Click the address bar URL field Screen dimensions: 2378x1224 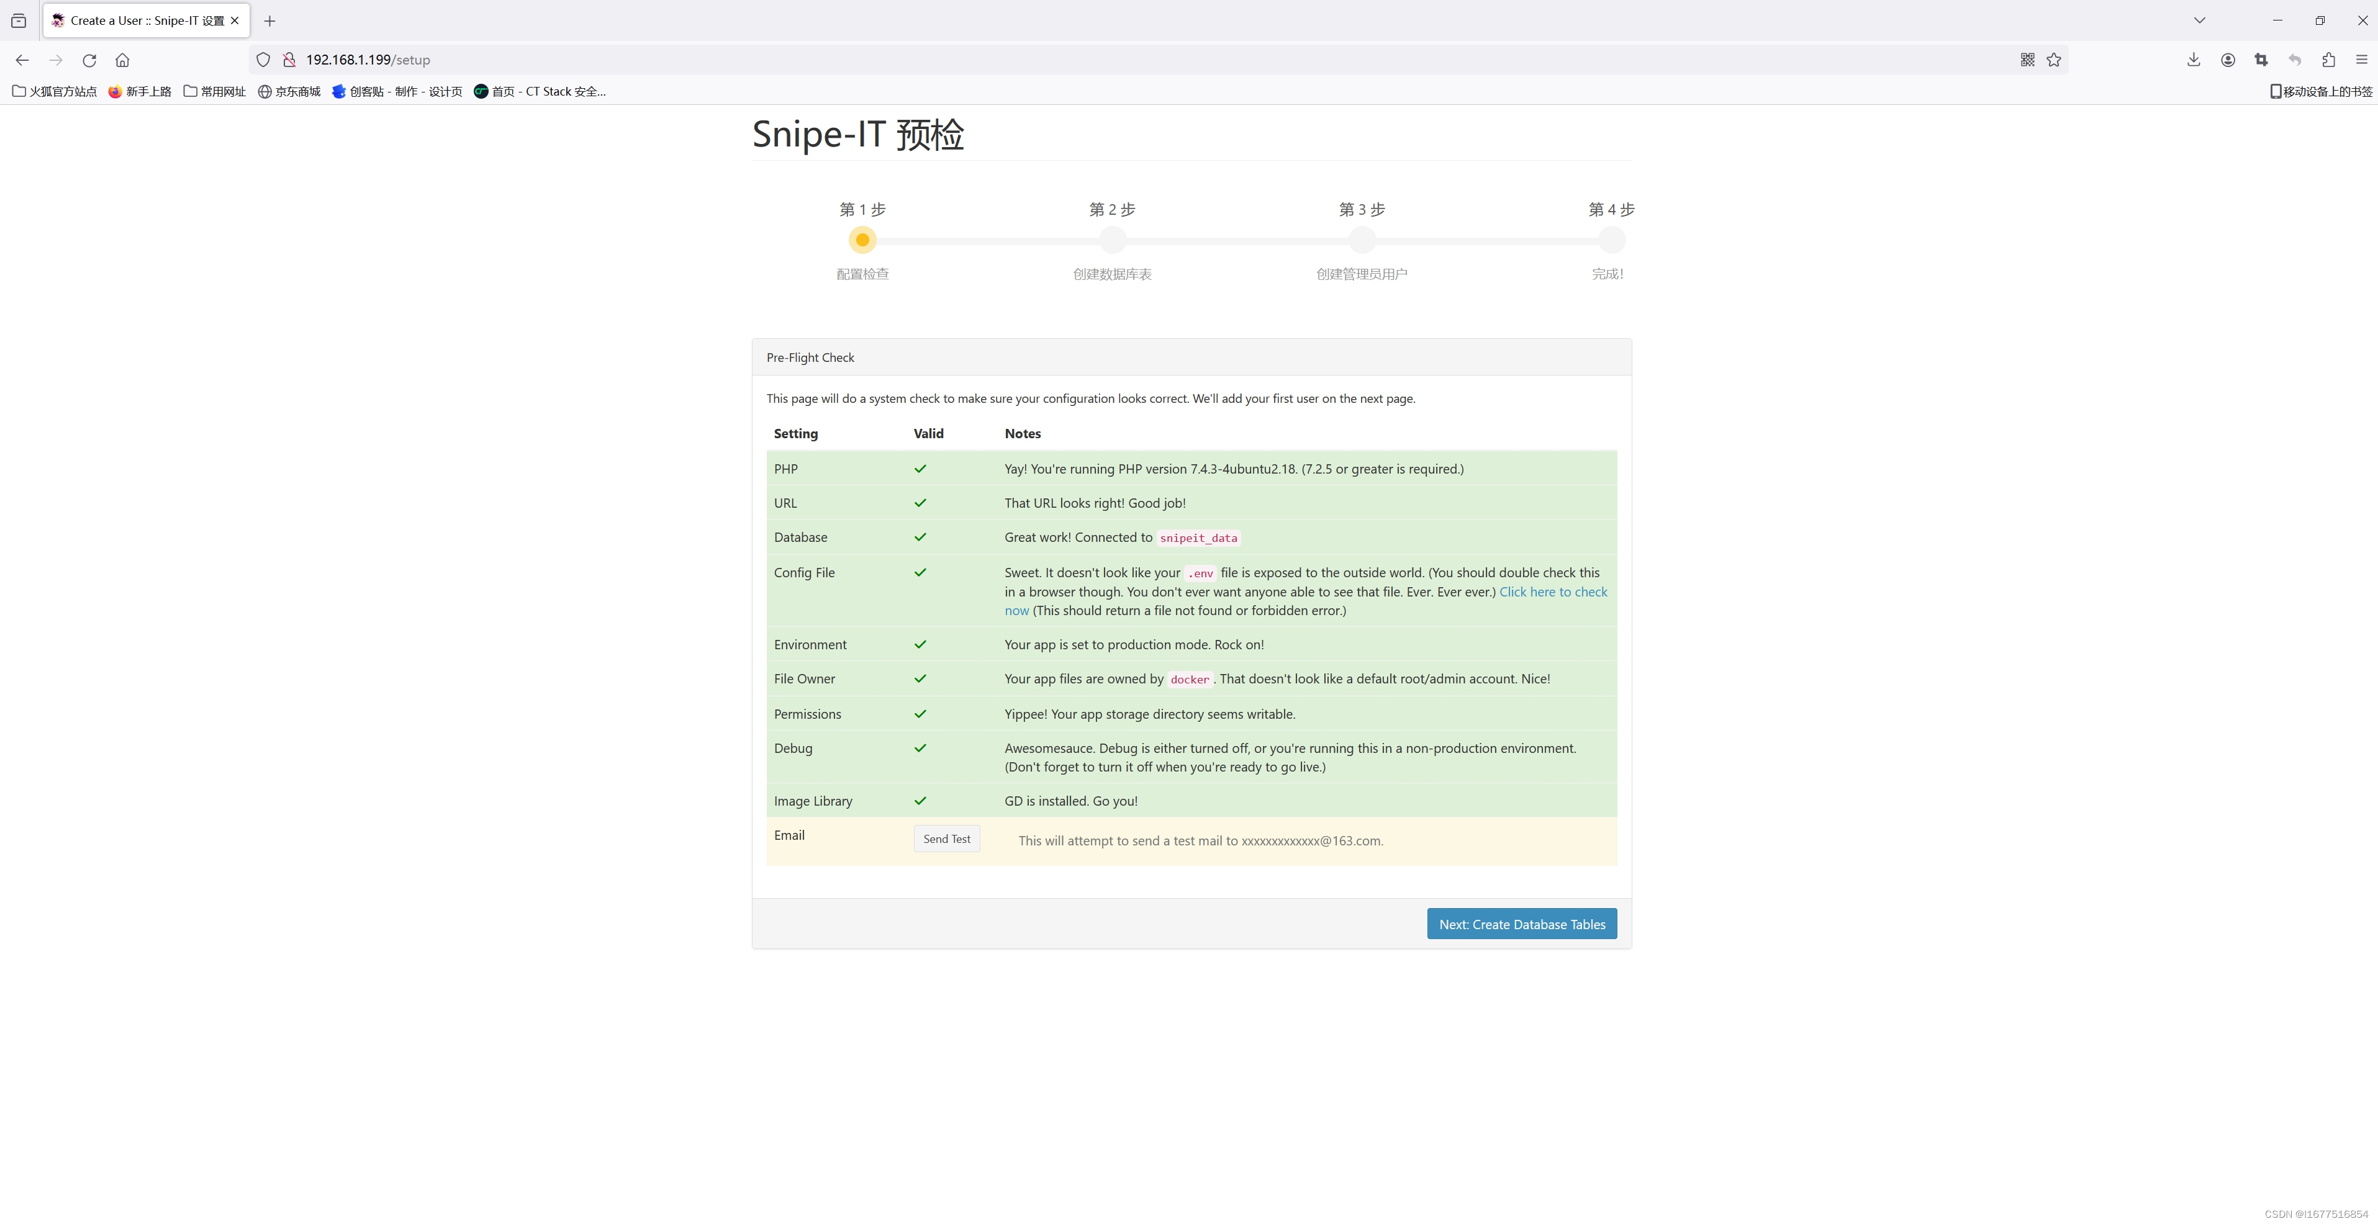tap(1108, 60)
